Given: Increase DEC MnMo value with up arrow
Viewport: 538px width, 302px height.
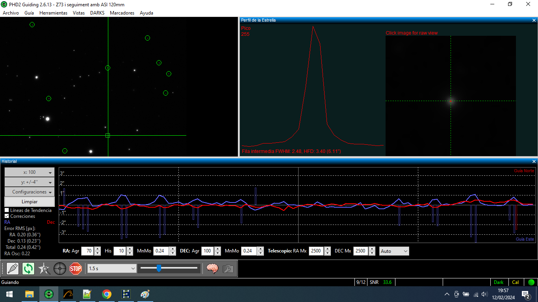Looking at the screenshot, I should (260, 249).
